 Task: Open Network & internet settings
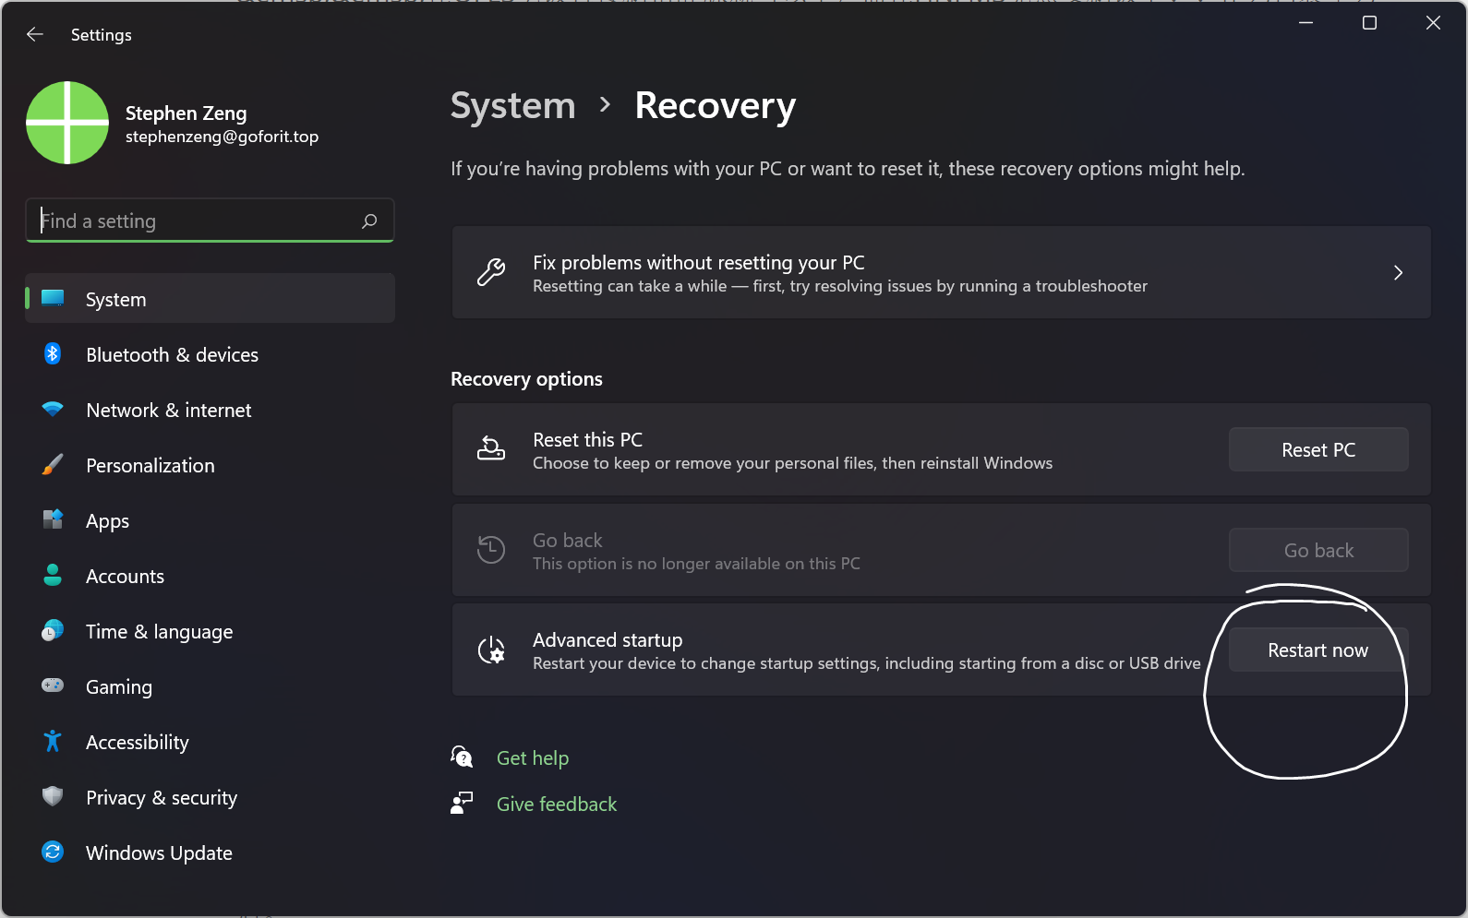211,410
